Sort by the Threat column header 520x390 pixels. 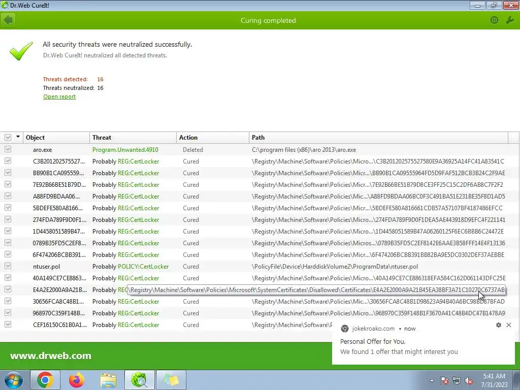pyautogui.click(x=133, y=137)
